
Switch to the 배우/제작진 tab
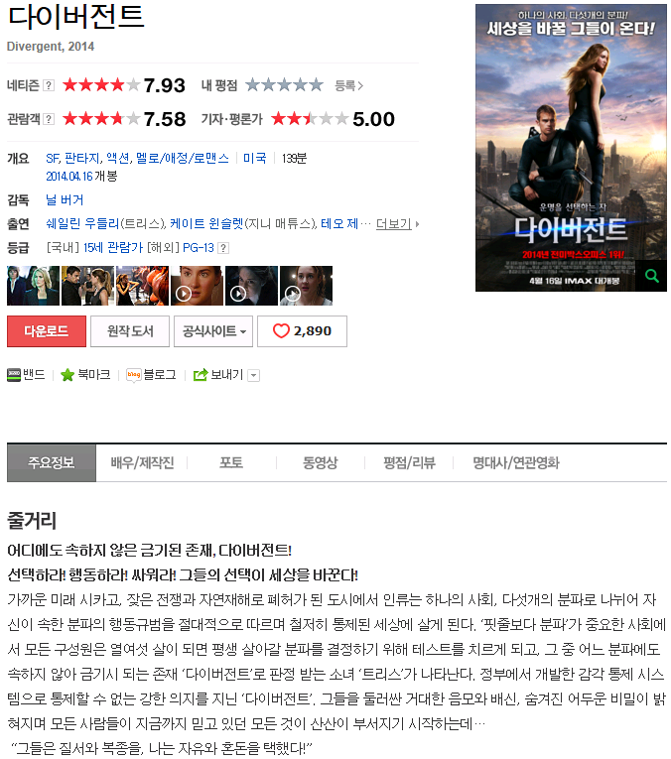tap(142, 463)
